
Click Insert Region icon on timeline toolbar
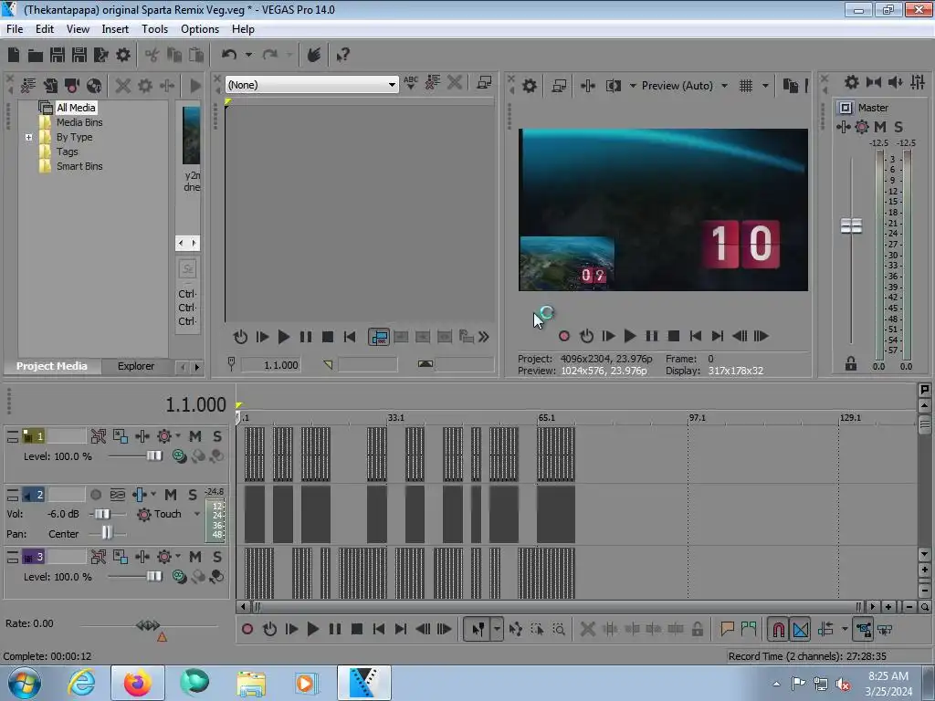pyautogui.click(x=749, y=629)
